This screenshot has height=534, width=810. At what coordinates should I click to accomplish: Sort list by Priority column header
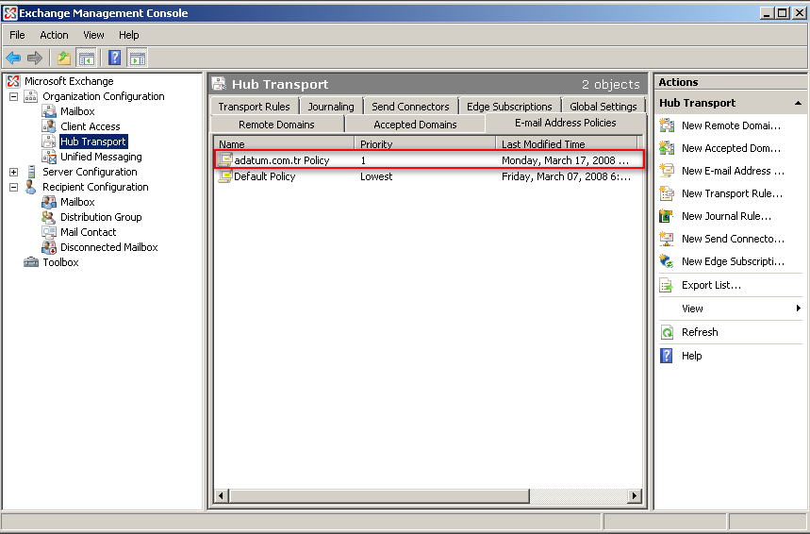(x=425, y=144)
